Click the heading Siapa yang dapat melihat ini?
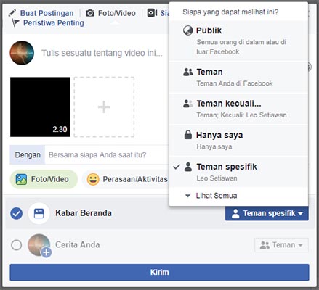319x290 pixels. click(x=230, y=12)
